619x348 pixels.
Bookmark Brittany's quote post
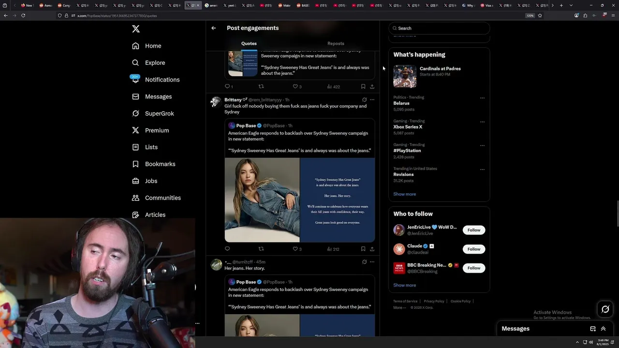point(363,249)
